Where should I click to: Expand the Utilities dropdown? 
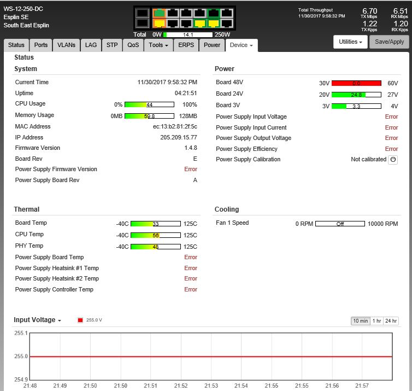tap(350, 42)
